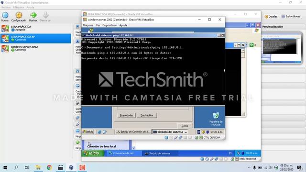The image size is (306, 172).
Task: Select Símbolo del sistema item in server taskbar
Action: (170, 132)
